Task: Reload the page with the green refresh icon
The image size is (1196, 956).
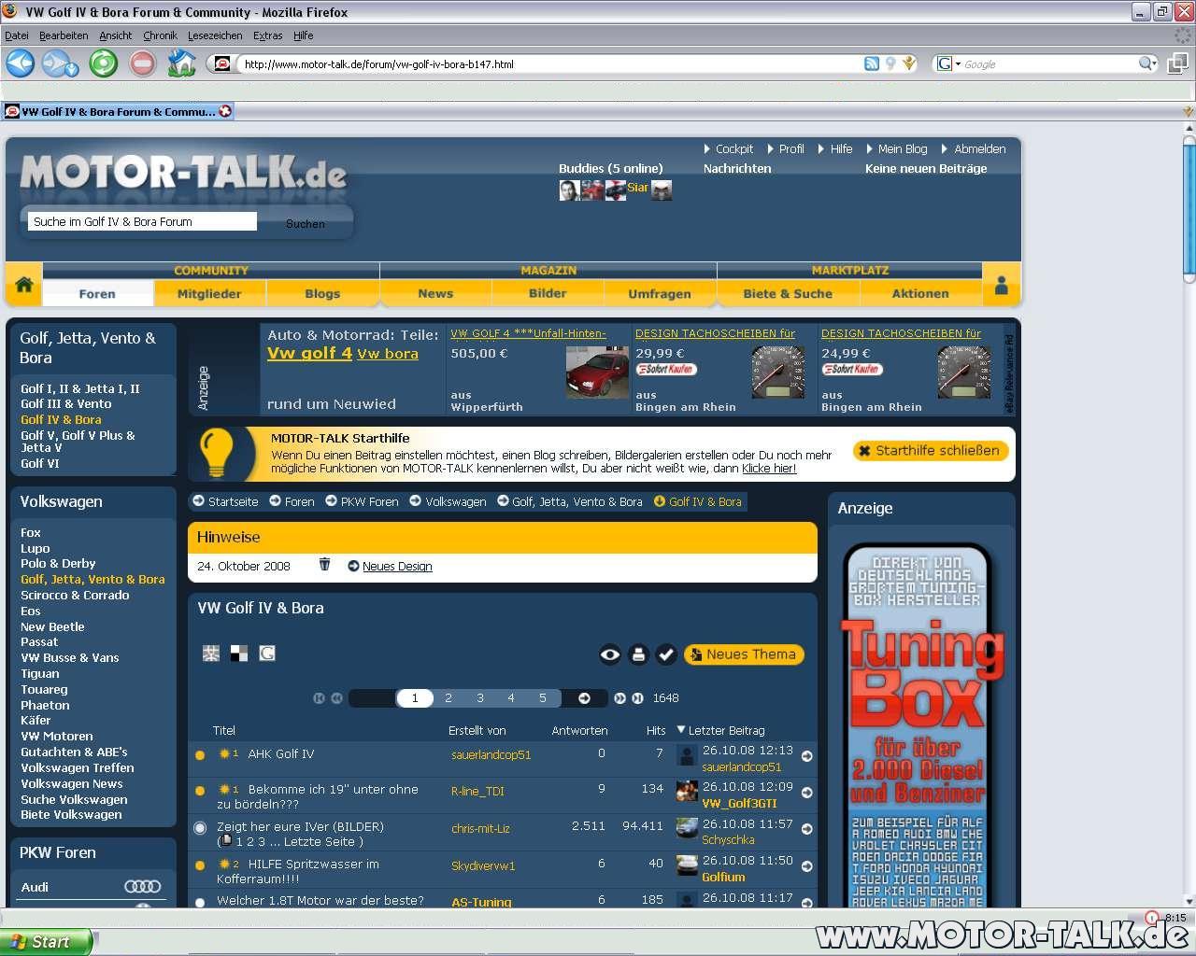Action: (x=103, y=63)
